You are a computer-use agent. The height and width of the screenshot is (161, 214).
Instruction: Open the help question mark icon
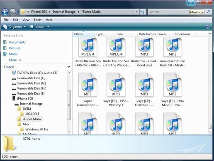tap(207, 27)
